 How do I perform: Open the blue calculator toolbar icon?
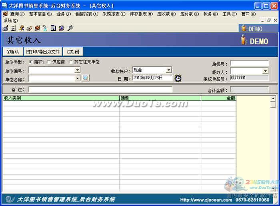(53, 28)
